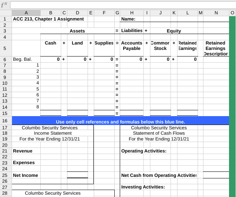The height and width of the screenshot is (197, 236).
Task: Select column H header
Action: (x=132, y=13)
